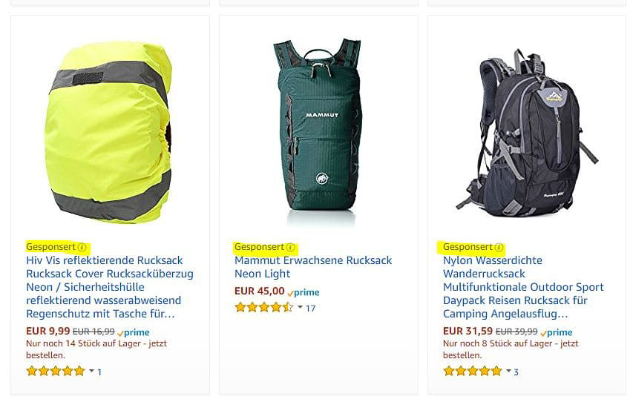633x399 pixels.
Task: Expand rating dropdown arrow for Hiv Vis cover
Action: pyautogui.click(x=91, y=371)
